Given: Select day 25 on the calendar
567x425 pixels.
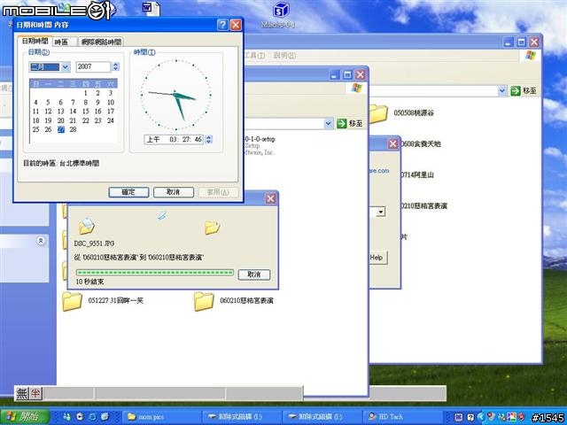Looking at the screenshot, I should pyautogui.click(x=35, y=129).
